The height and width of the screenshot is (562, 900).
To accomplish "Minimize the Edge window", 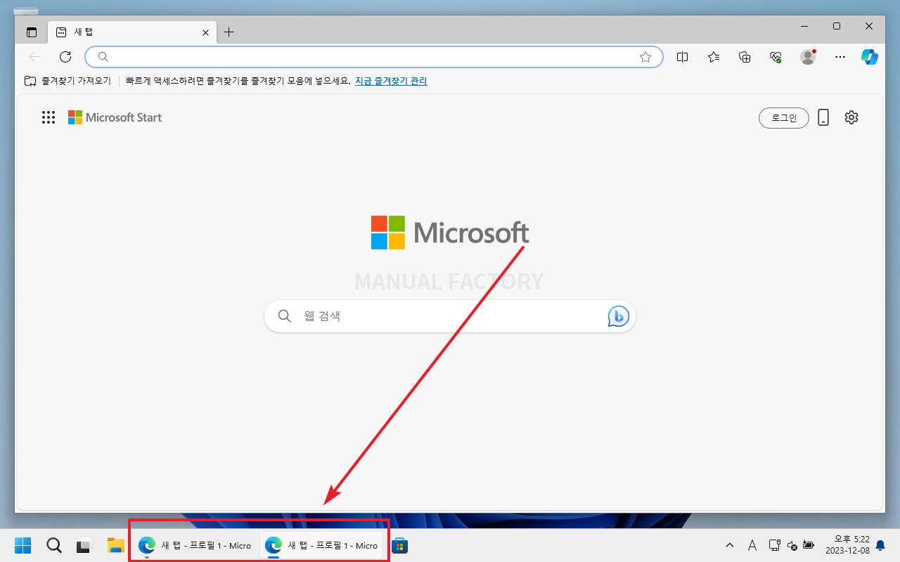I will (804, 26).
